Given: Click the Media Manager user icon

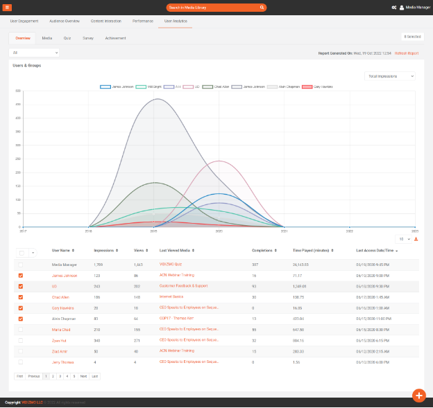Looking at the screenshot, I should 402,8.
